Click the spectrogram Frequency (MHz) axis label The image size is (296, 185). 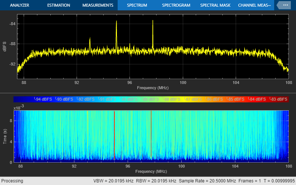click(151, 171)
